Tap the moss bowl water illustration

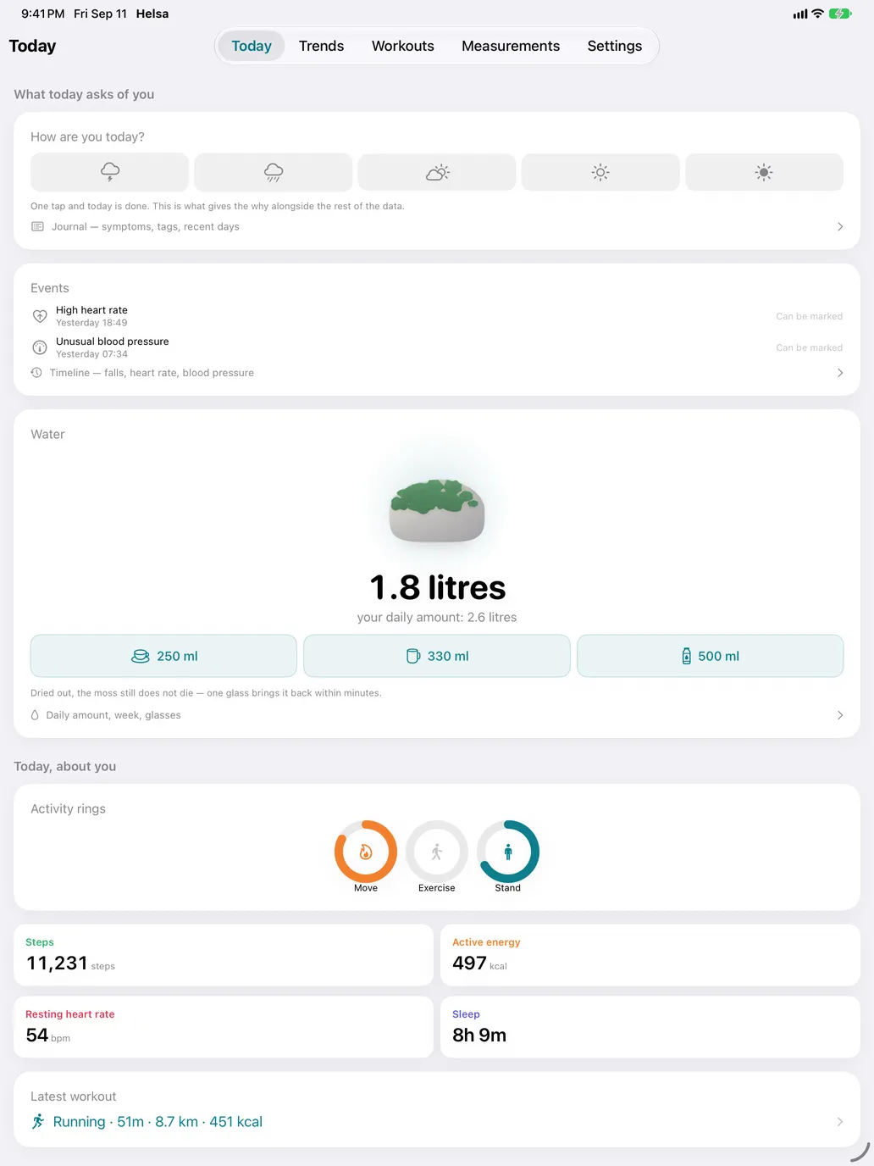[x=437, y=509]
